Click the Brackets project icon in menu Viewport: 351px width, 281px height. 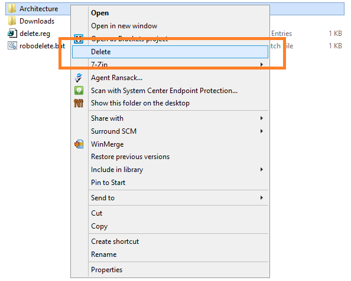(79, 39)
